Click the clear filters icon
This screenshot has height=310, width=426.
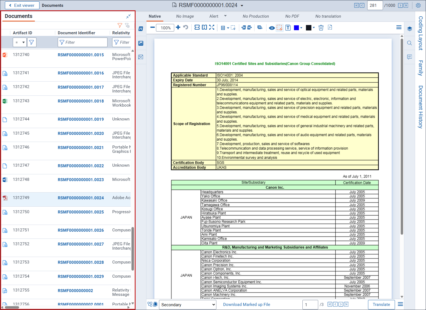(x=127, y=25)
